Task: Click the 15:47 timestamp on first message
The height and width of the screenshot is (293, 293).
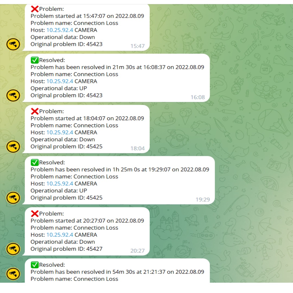Action: point(138,46)
